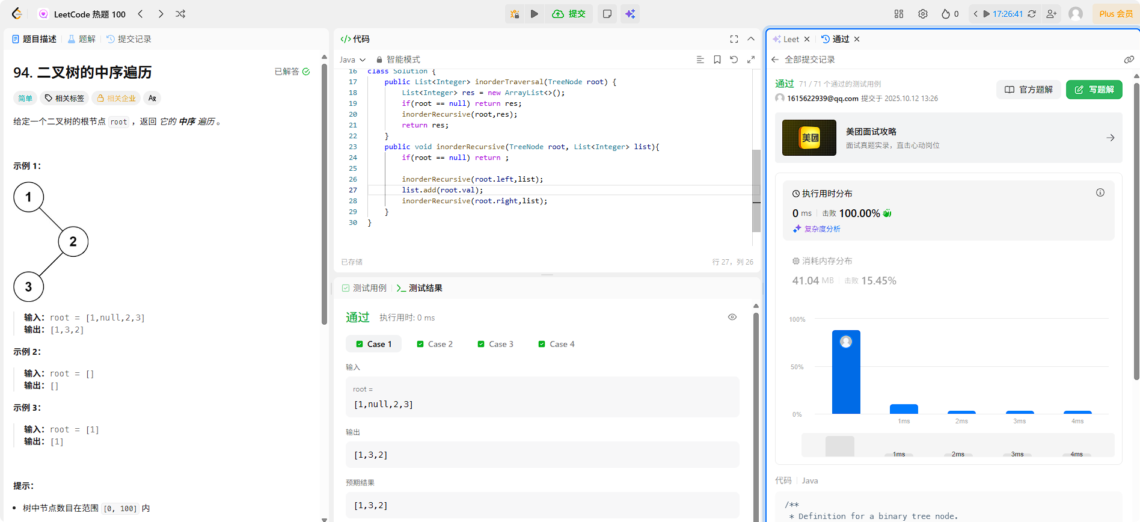Image resolution: width=1140 pixels, height=522 pixels.
Task: Select Case 2 result
Action: coord(435,344)
